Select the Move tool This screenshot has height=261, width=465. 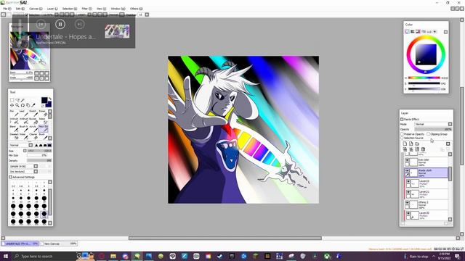tap(12, 105)
